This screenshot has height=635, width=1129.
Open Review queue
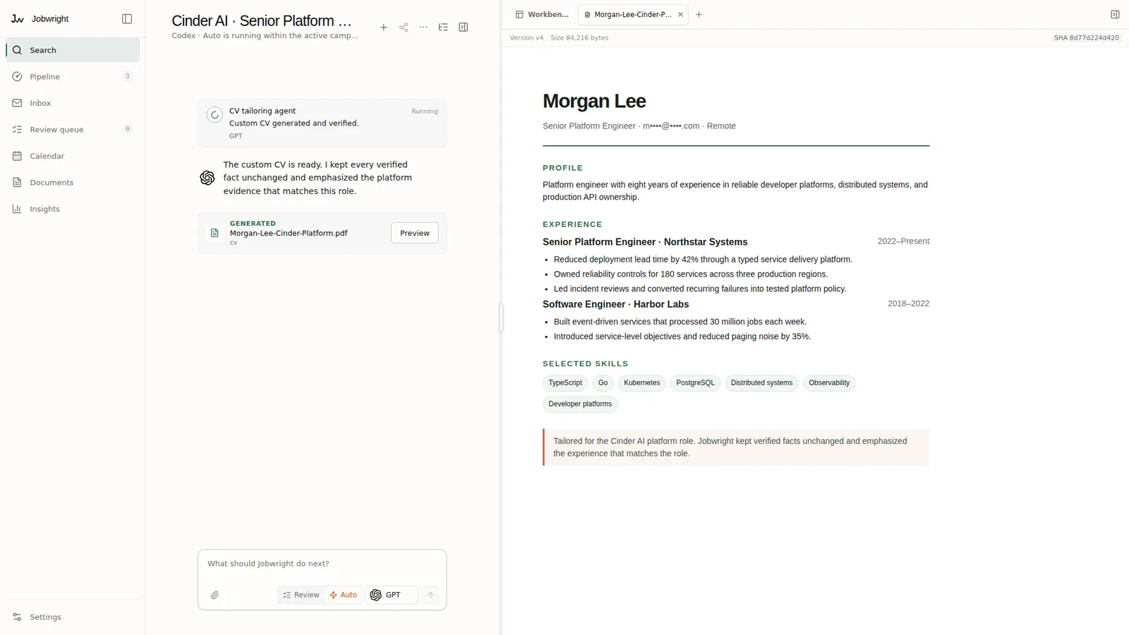point(73,129)
